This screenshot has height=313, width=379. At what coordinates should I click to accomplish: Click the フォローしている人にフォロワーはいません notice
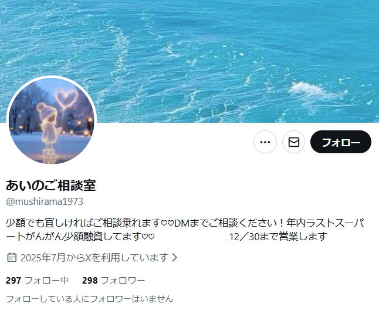point(90,299)
